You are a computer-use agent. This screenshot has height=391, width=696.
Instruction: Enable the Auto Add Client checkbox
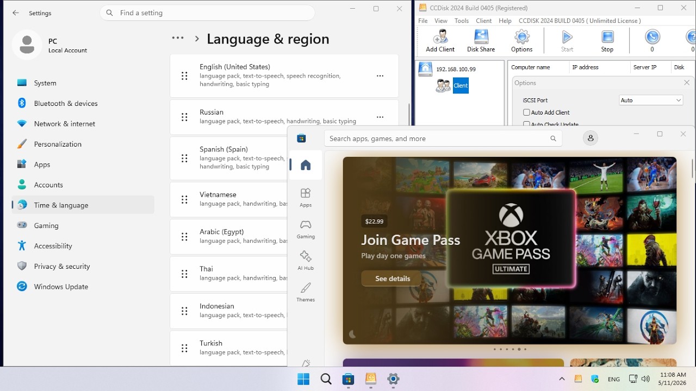coord(526,112)
